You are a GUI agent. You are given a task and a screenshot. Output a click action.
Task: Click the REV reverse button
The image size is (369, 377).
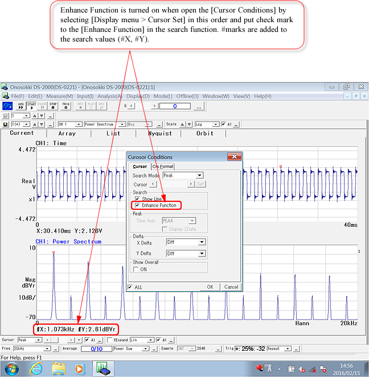[101, 106]
